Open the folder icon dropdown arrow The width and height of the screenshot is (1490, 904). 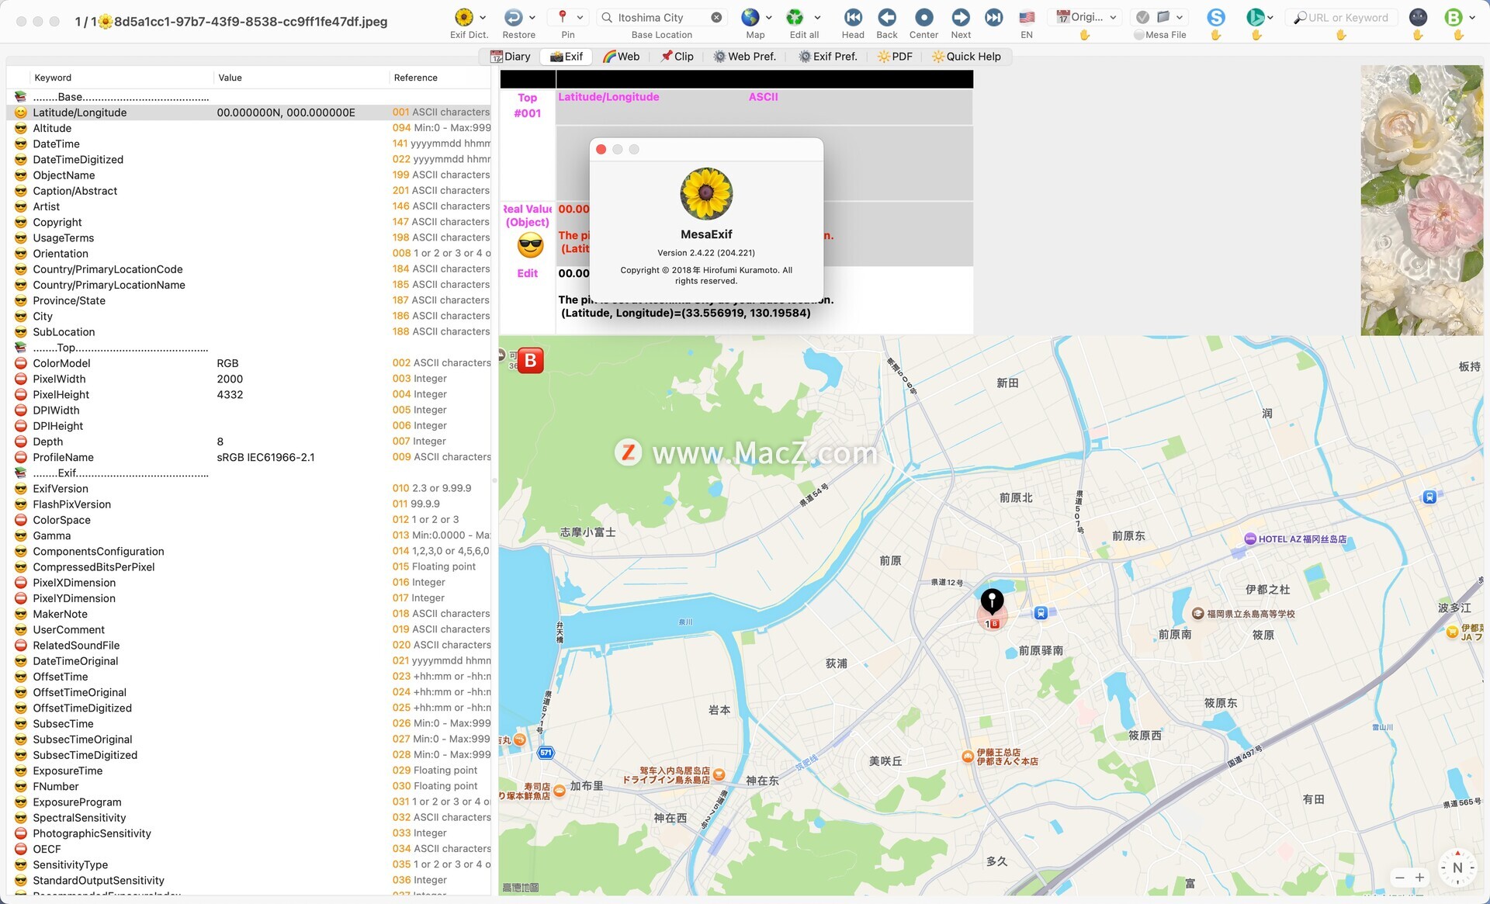tap(1180, 17)
